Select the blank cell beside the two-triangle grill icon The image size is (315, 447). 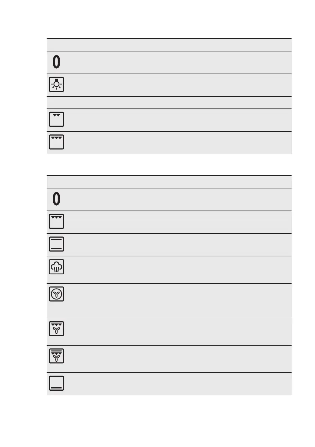179,120
